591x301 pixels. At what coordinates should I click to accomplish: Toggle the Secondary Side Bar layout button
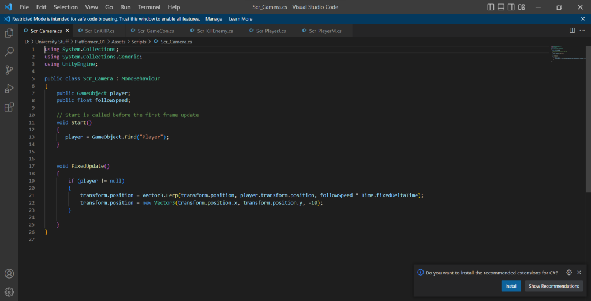[511, 7]
